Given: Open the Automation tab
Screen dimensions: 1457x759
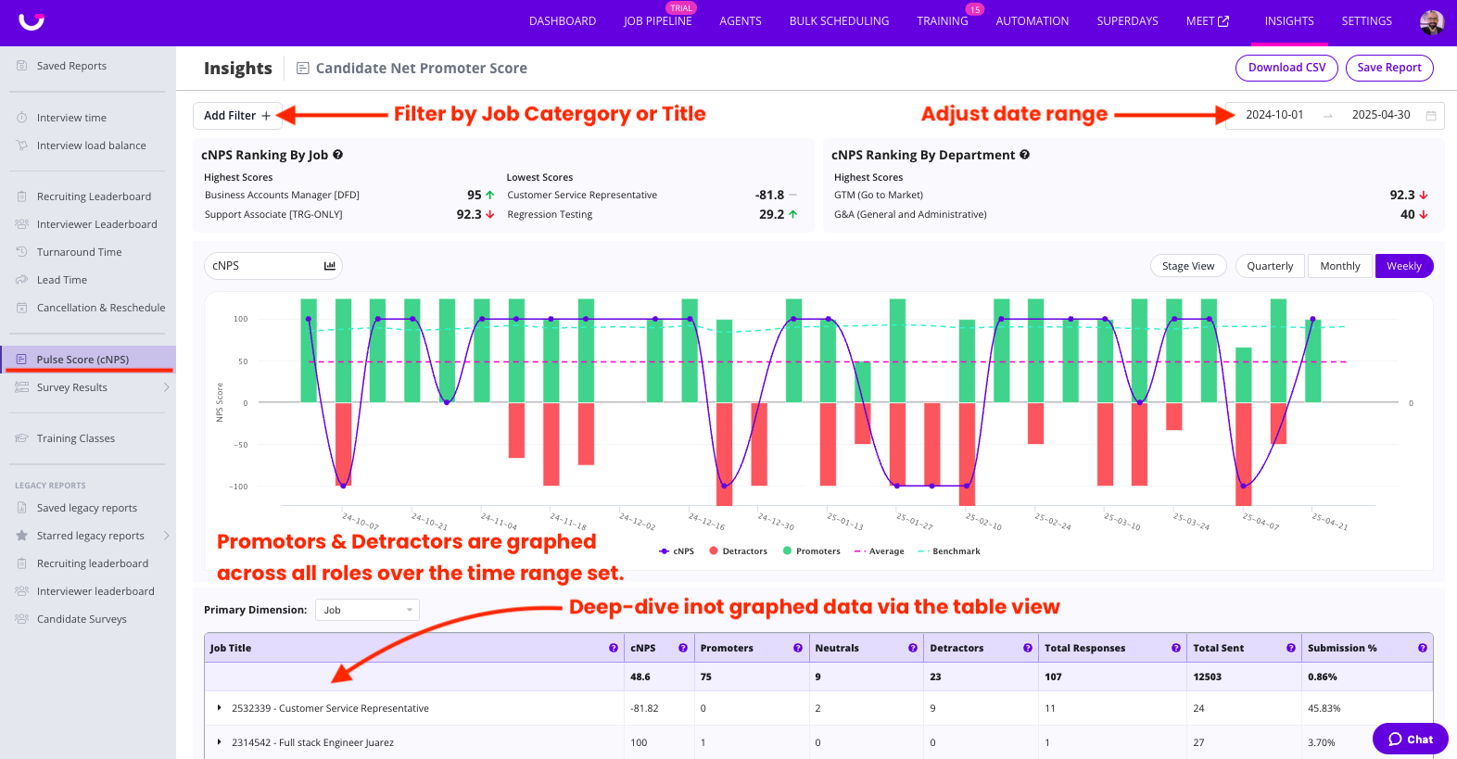Looking at the screenshot, I should tap(1033, 21).
